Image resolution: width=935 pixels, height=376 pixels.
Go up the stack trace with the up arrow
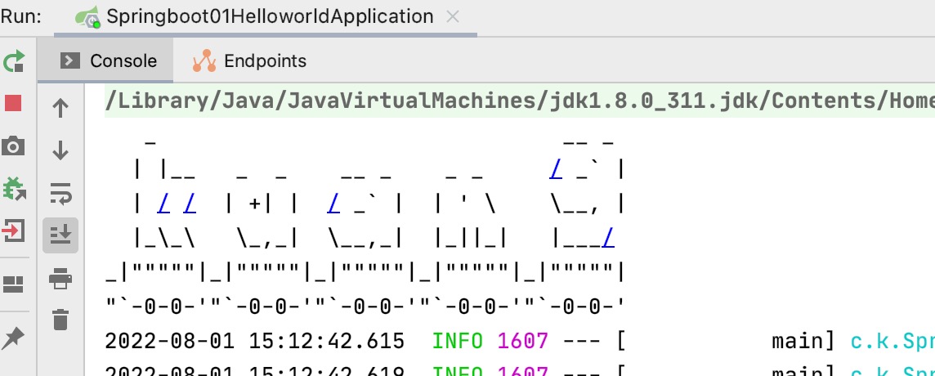(x=60, y=108)
